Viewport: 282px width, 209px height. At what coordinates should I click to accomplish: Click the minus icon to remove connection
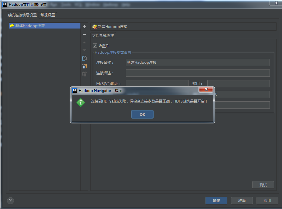click(x=84, y=35)
